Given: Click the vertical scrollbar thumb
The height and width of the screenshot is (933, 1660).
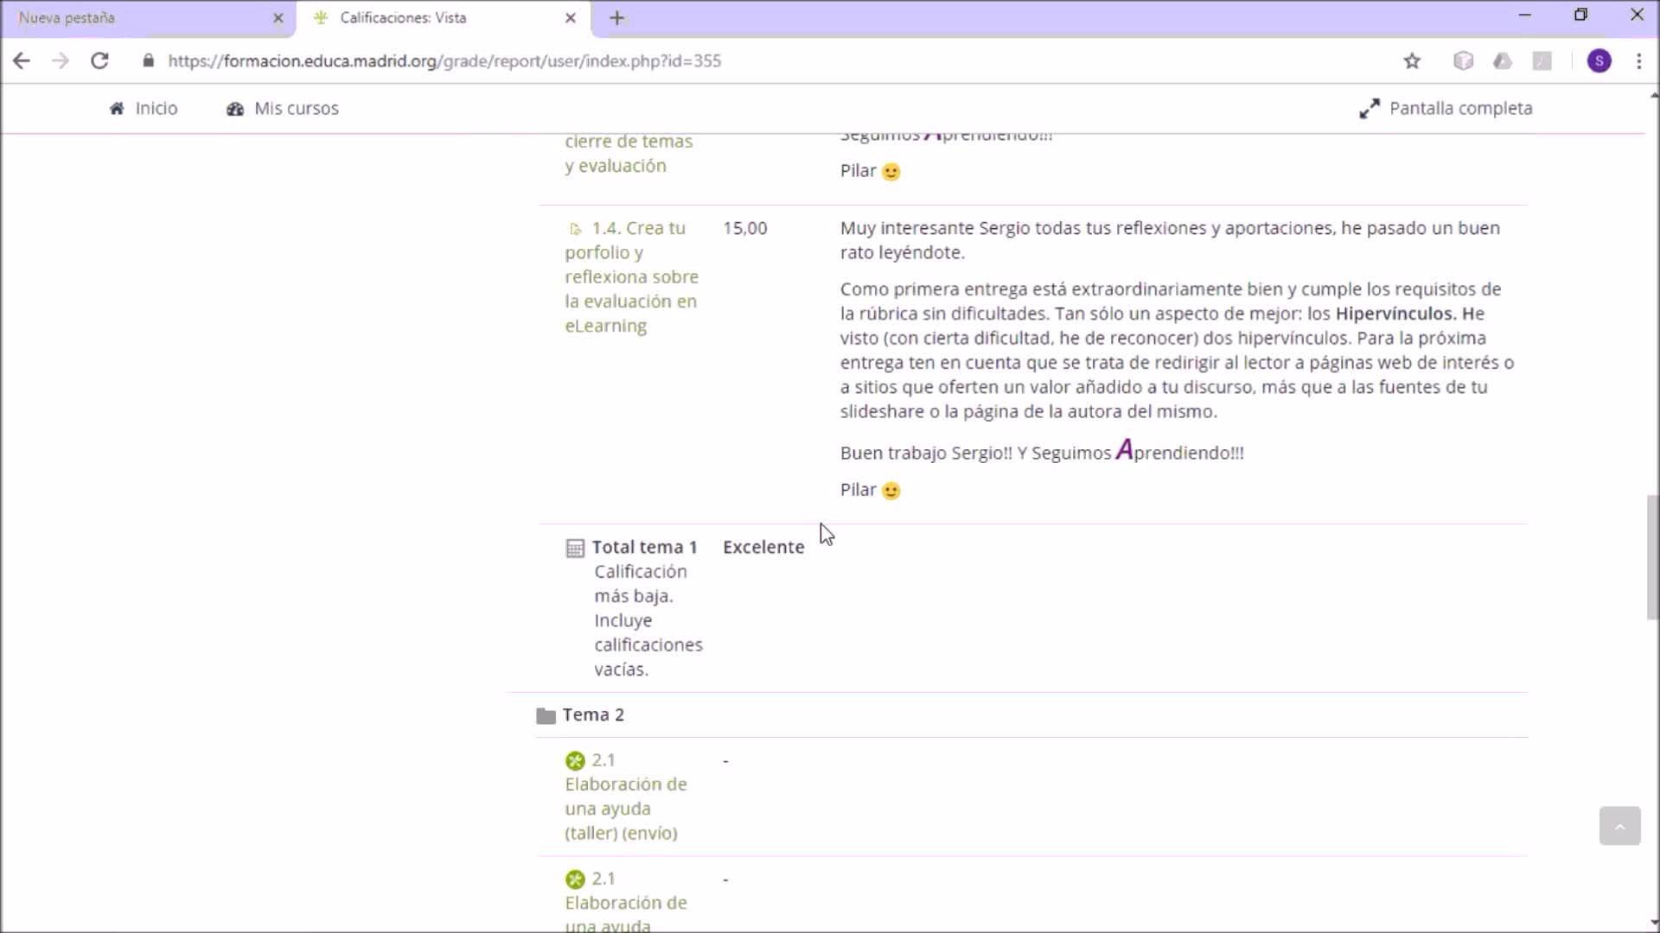Looking at the screenshot, I should [1651, 557].
